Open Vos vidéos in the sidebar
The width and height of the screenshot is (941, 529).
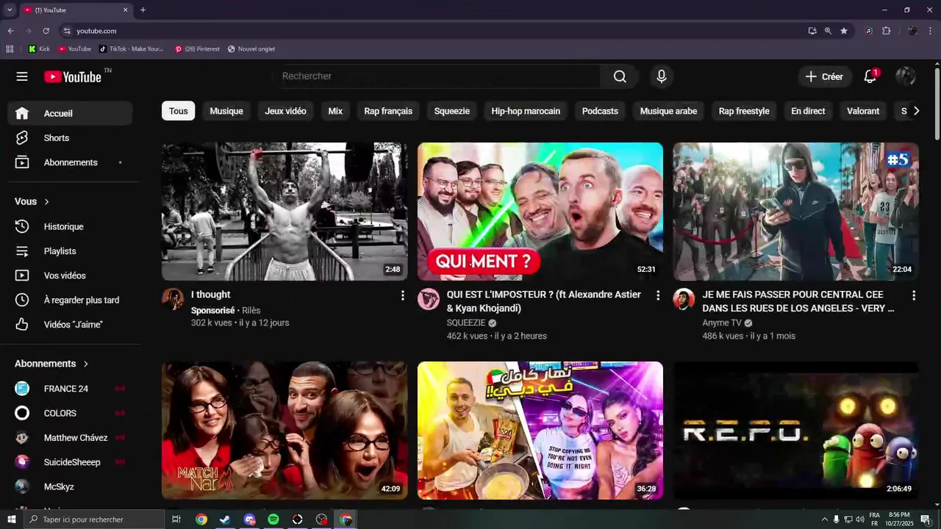[x=71, y=276]
